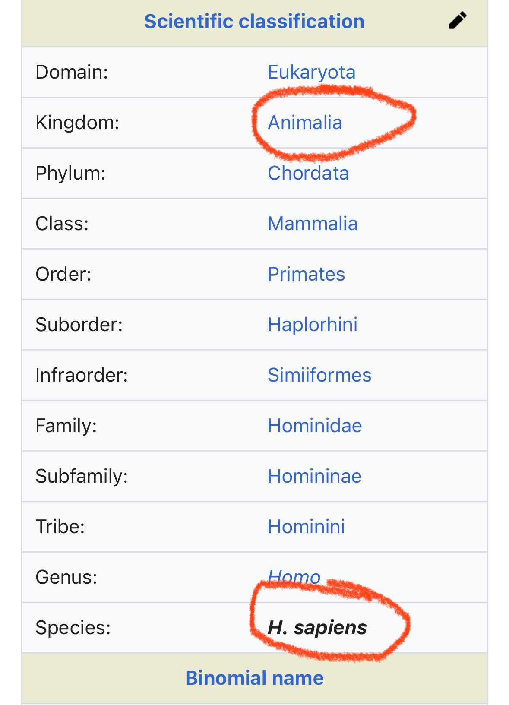Follow the Animalia kingdom link
The image size is (509, 705).
pos(305,123)
